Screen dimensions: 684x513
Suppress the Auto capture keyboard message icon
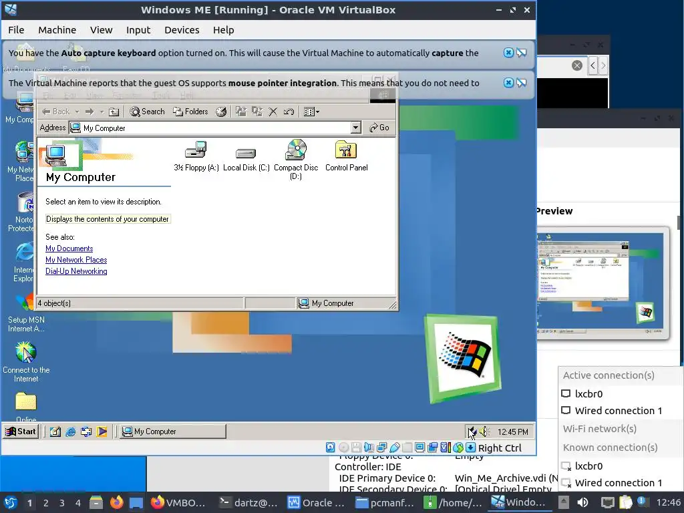click(522, 53)
